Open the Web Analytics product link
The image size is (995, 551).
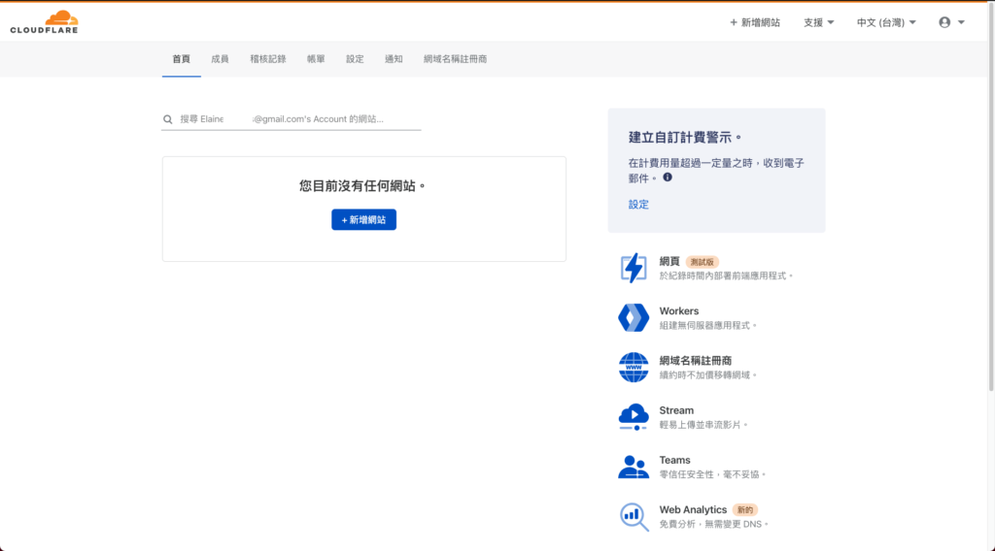pos(693,510)
